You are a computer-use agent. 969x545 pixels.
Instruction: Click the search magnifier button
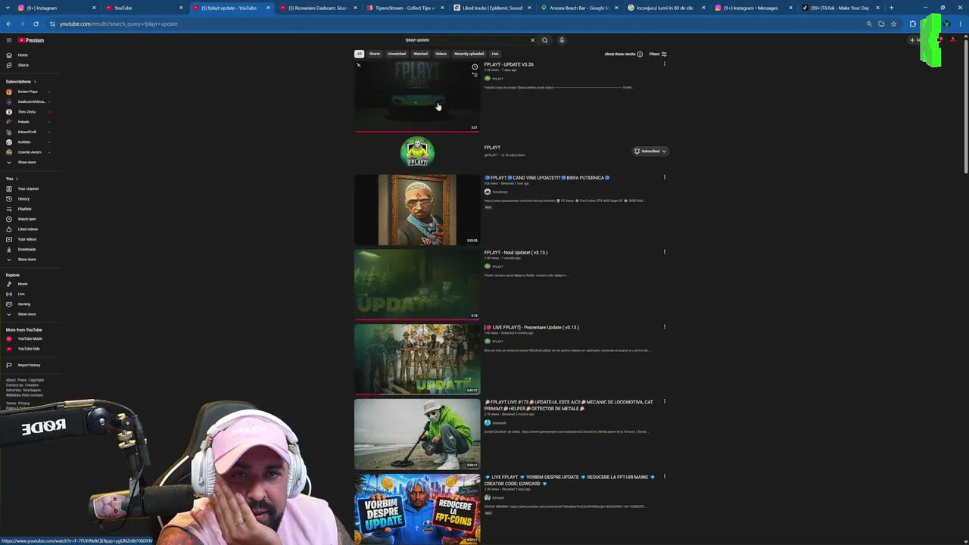[544, 40]
